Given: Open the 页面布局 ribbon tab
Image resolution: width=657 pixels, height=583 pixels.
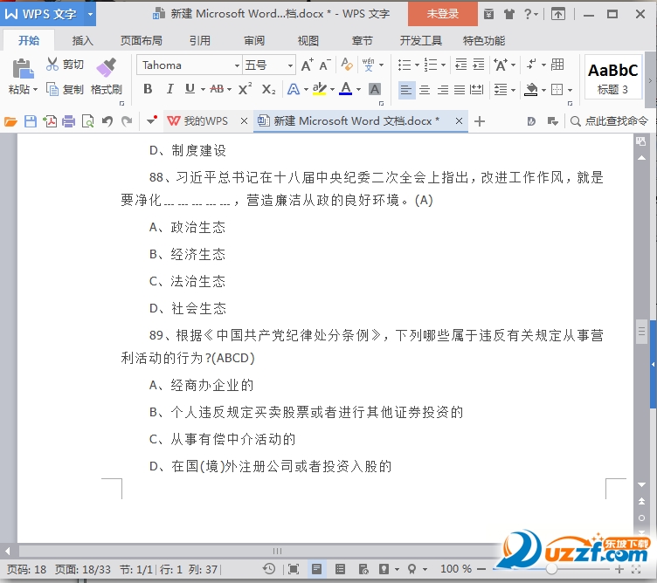Looking at the screenshot, I should (x=142, y=41).
